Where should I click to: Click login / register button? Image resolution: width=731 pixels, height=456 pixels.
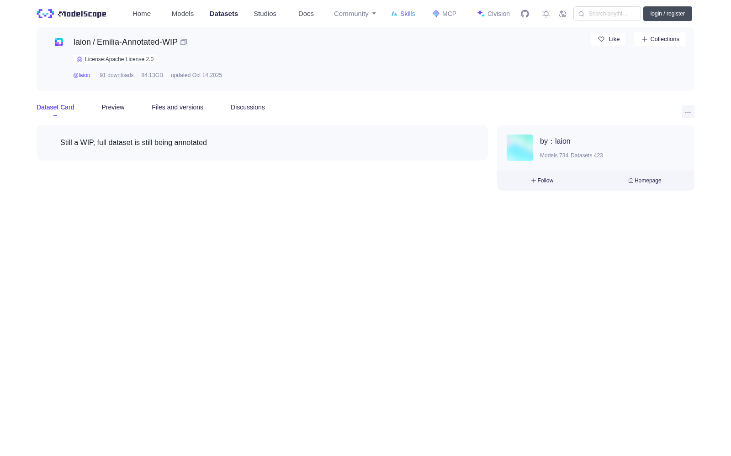point(667,14)
